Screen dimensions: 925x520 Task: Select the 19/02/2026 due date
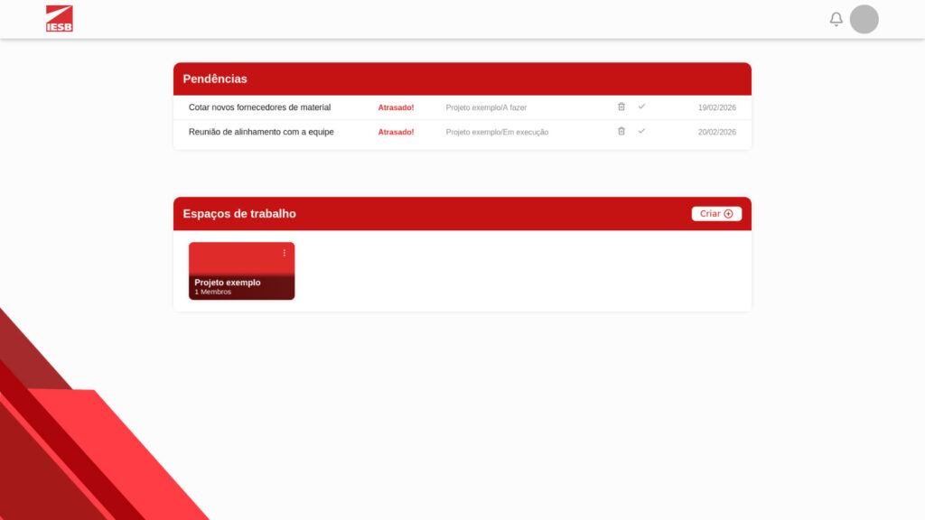pyautogui.click(x=716, y=107)
